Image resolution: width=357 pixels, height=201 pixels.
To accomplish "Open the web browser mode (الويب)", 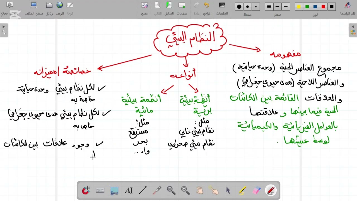I will pyautogui.click(x=60, y=8).
